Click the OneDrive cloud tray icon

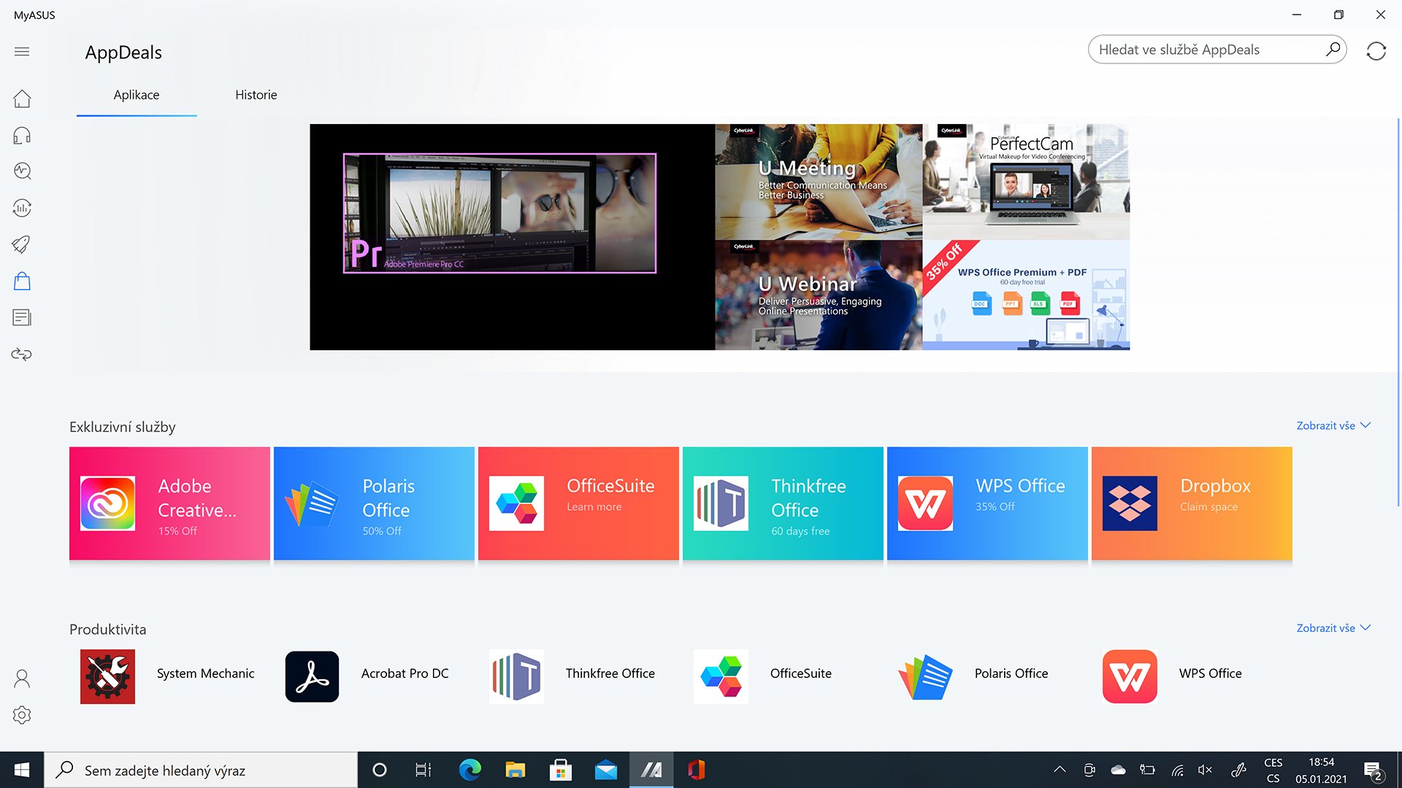[1118, 770]
